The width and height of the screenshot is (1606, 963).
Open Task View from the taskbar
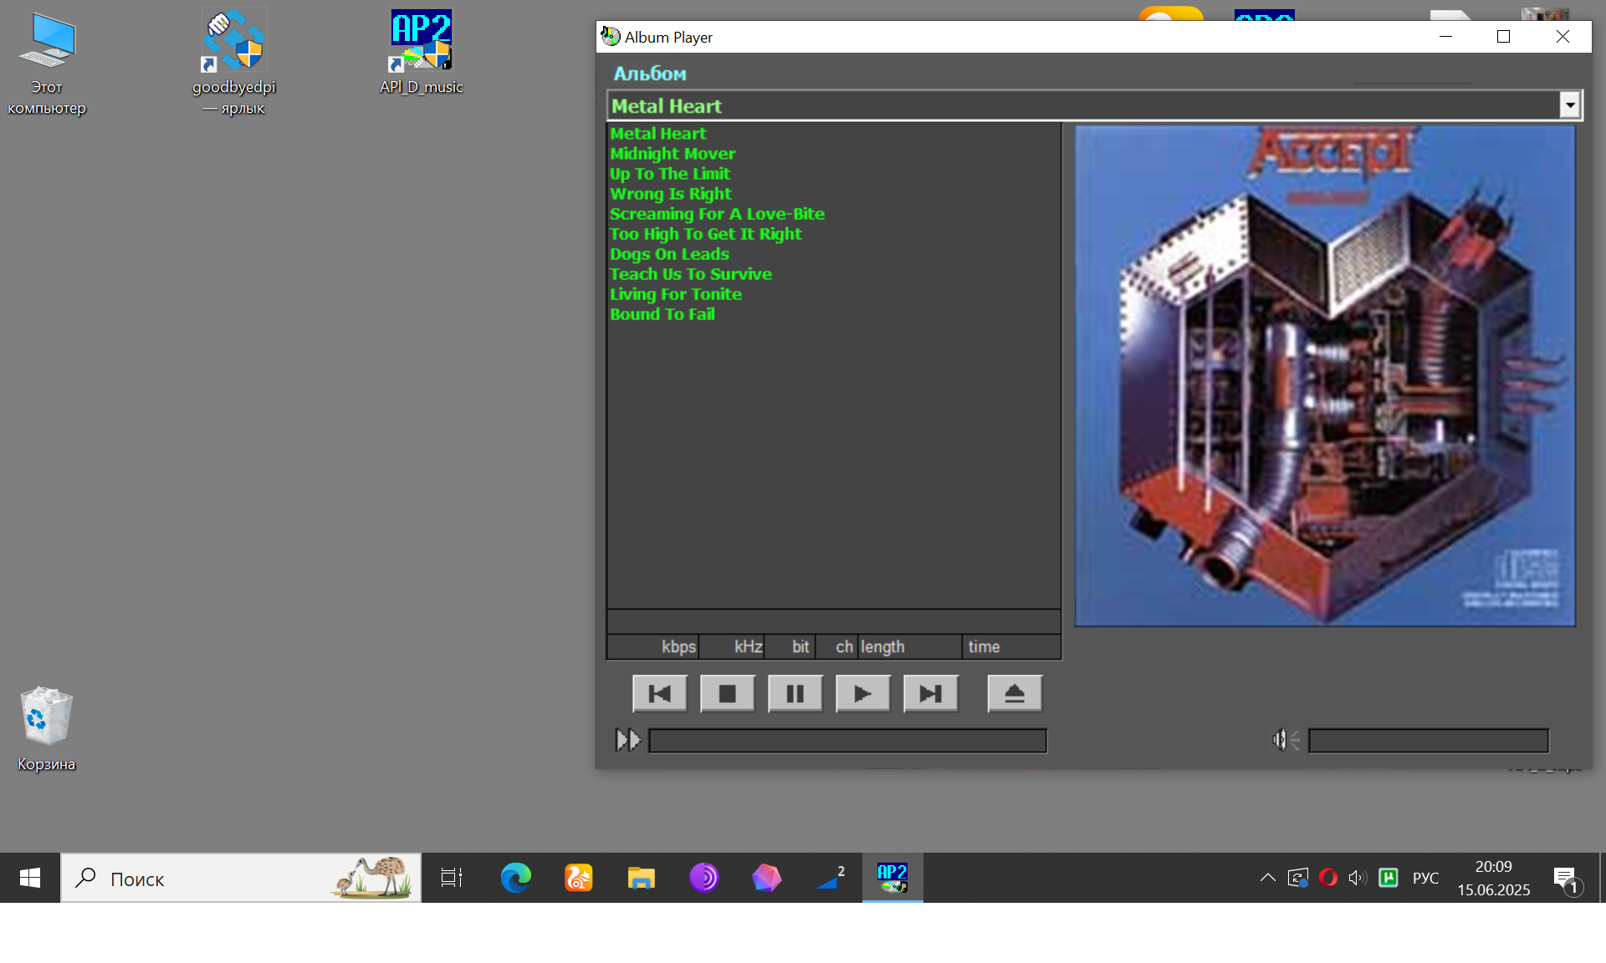pyautogui.click(x=452, y=878)
